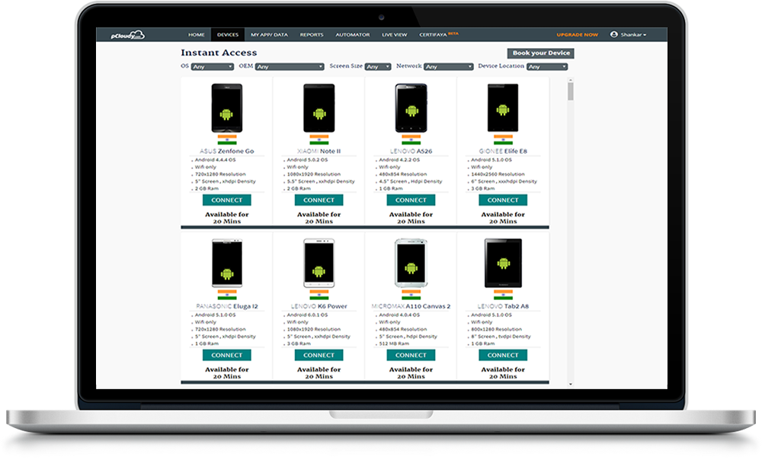Image resolution: width=762 pixels, height=460 pixels.
Task: Click Android 6.0.1 OS text
Action: 307,315
